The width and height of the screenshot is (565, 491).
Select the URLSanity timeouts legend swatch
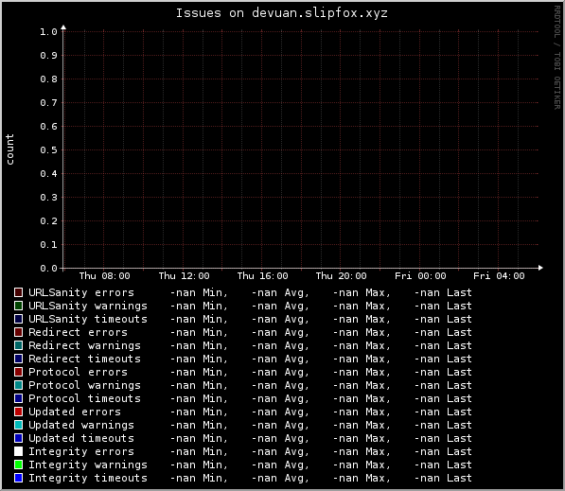coord(18,319)
